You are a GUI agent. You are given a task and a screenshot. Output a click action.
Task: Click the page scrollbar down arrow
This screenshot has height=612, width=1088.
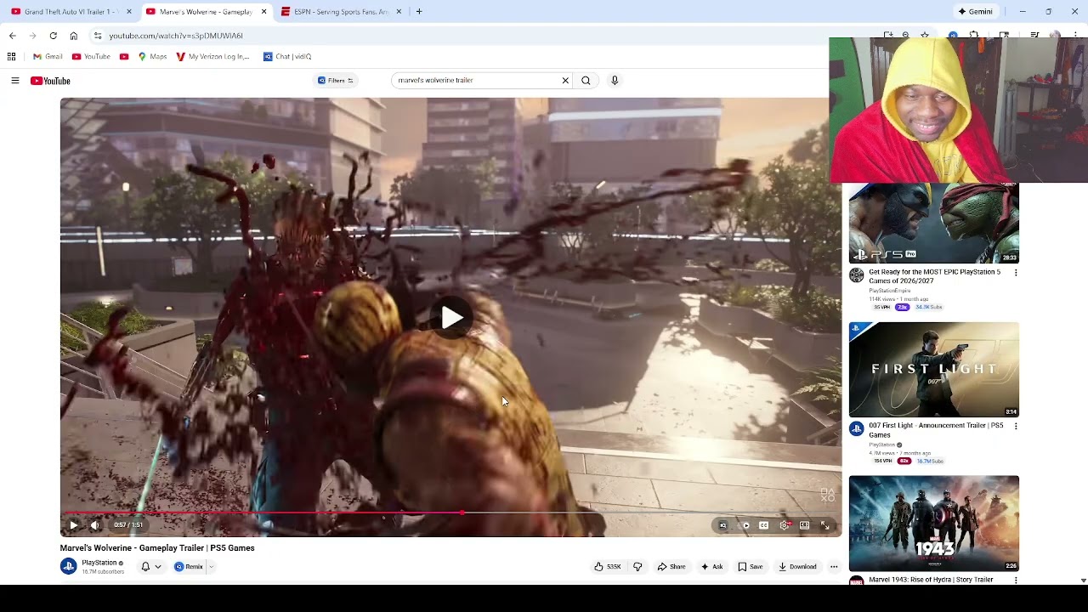coord(1083,580)
